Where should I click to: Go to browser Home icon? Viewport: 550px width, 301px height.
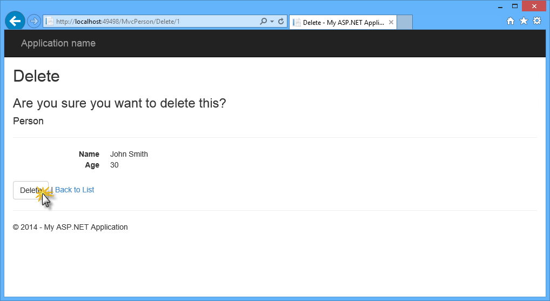pyautogui.click(x=511, y=21)
